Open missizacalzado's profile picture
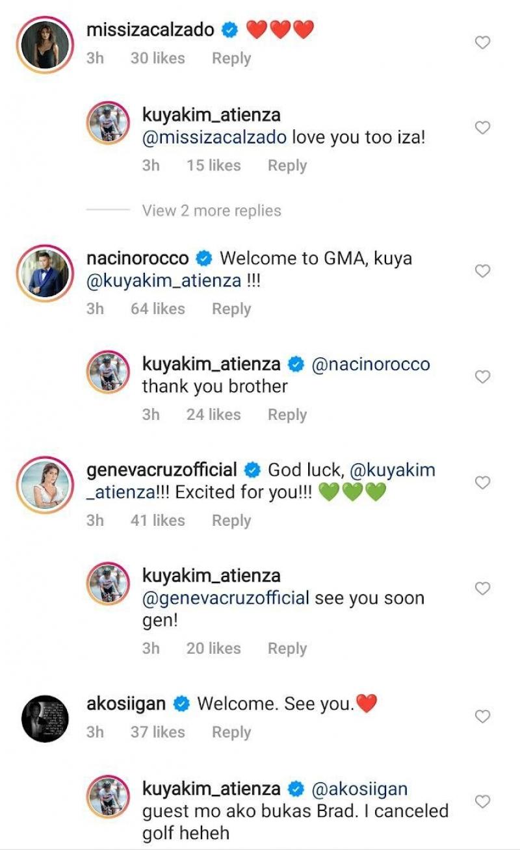Viewport: 520px width, 850px height. 45,45
